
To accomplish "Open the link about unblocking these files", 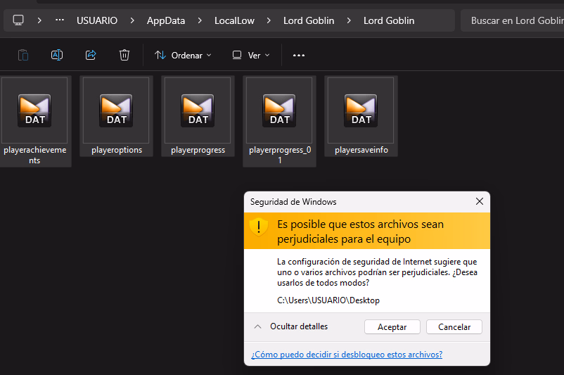I will coord(347,355).
